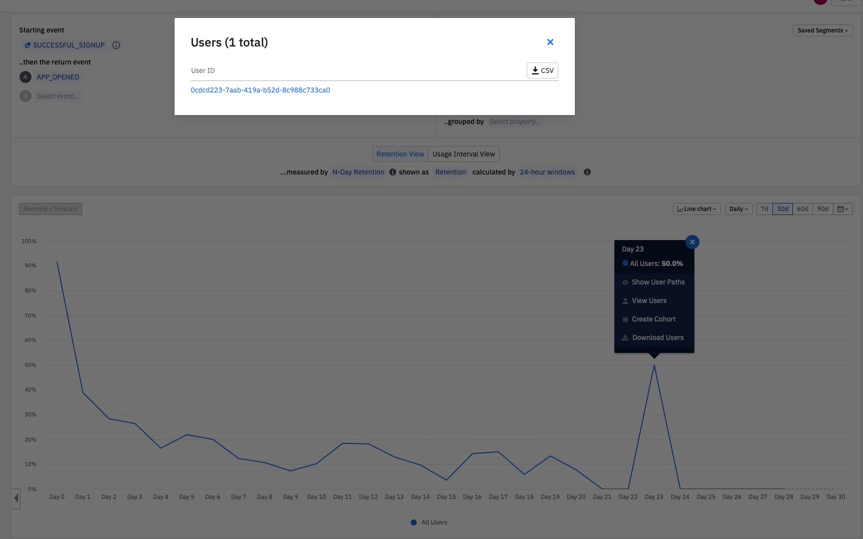Image resolution: width=863 pixels, height=539 pixels.
Task: Select the 60d date range
Action: click(802, 209)
